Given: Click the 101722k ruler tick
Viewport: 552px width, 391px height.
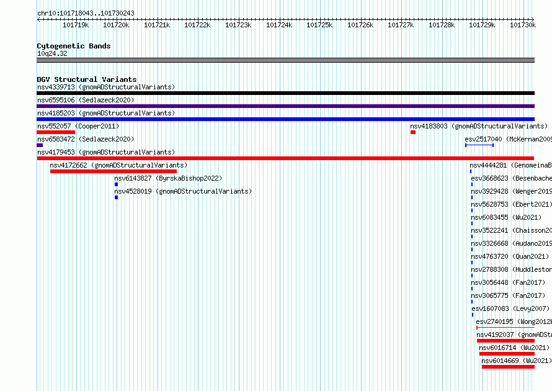Looking at the screenshot, I should pyautogui.click(x=197, y=25).
